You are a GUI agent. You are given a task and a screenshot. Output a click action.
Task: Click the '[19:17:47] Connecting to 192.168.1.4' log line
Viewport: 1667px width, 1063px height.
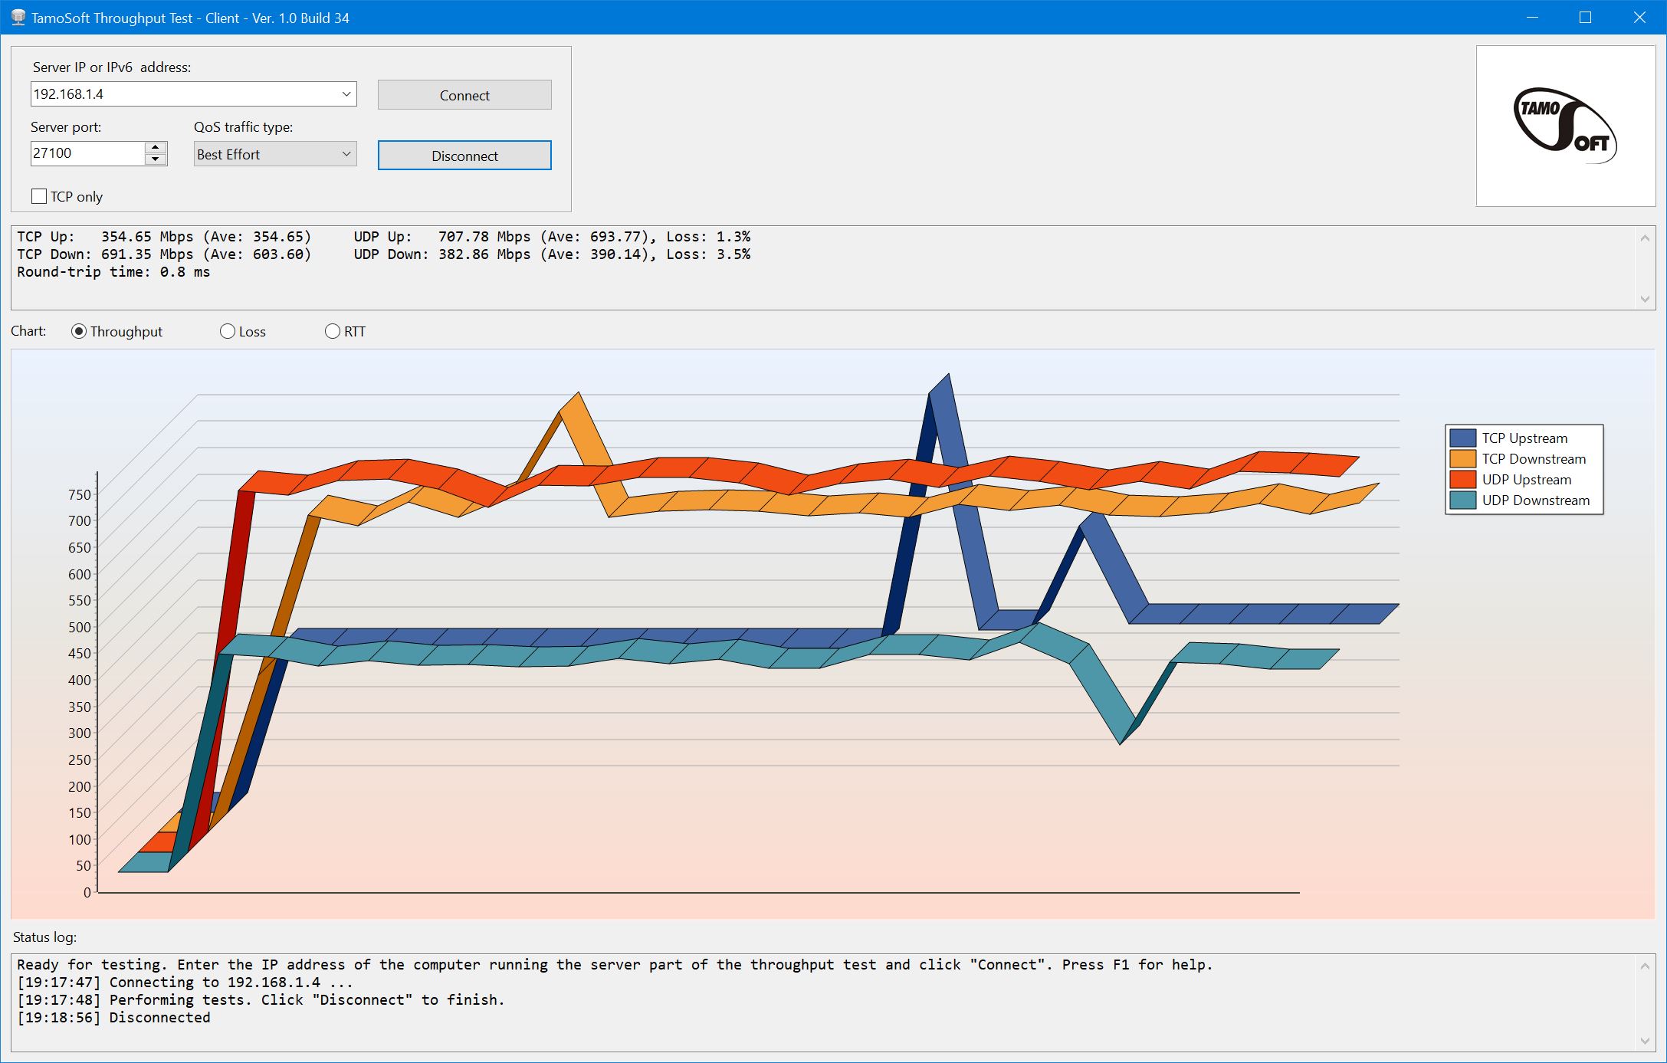[x=185, y=982]
